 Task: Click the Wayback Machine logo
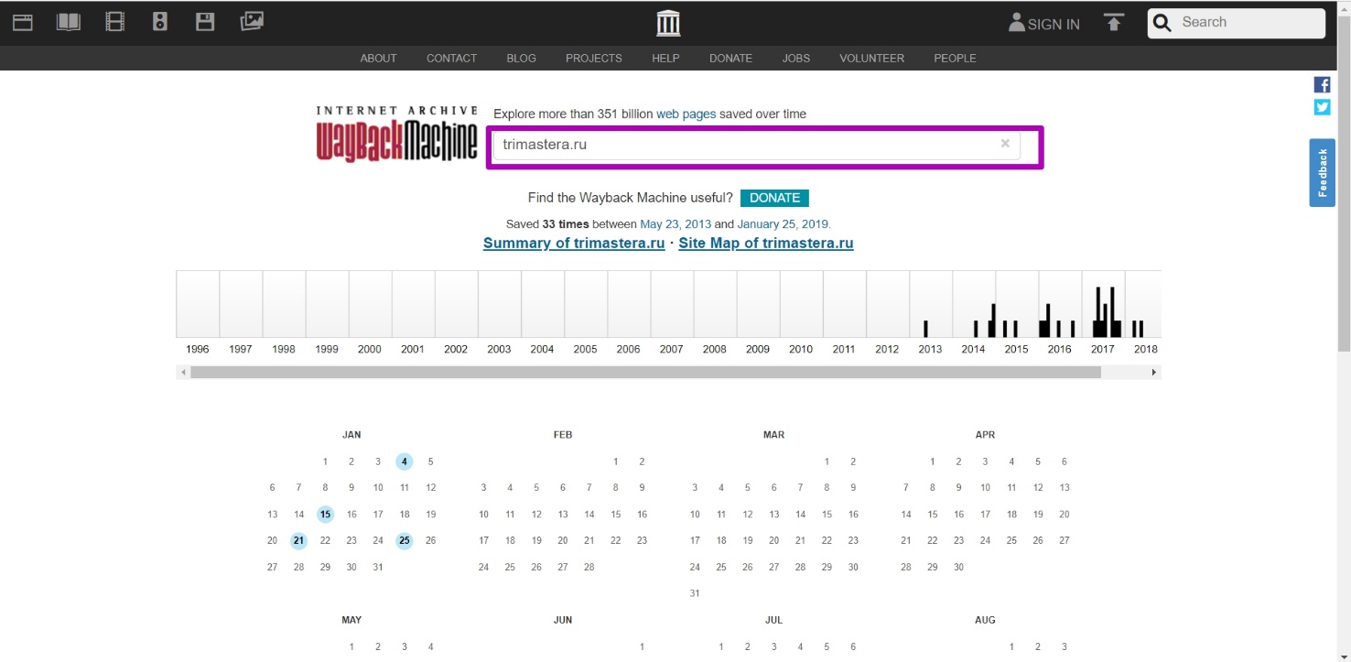click(x=396, y=134)
